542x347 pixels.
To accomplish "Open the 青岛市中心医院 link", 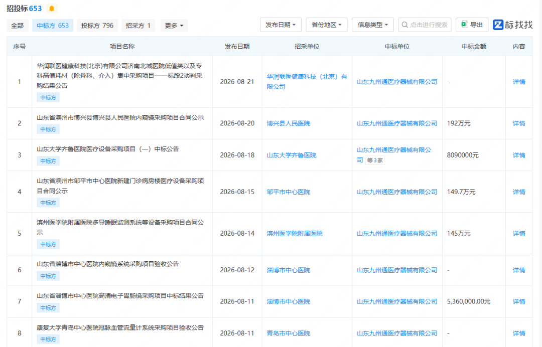I will click(x=288, y=333).
